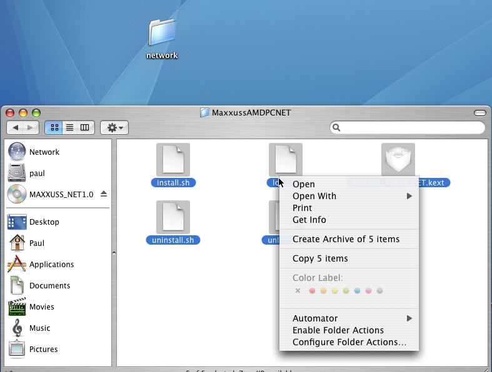This screenshot has height=372, width=492.
Task: Click the install.sh file name label
Action: click(173, 183)
